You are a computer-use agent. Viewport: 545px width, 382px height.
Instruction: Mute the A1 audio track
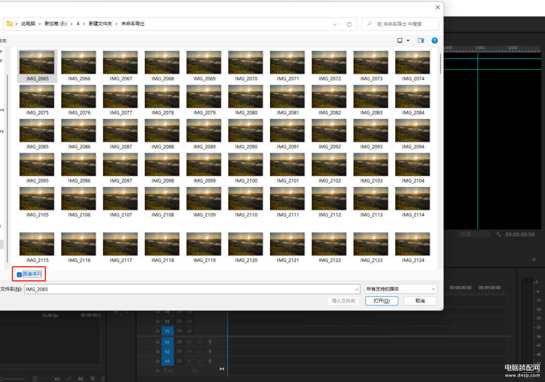(x=190, y=342)
